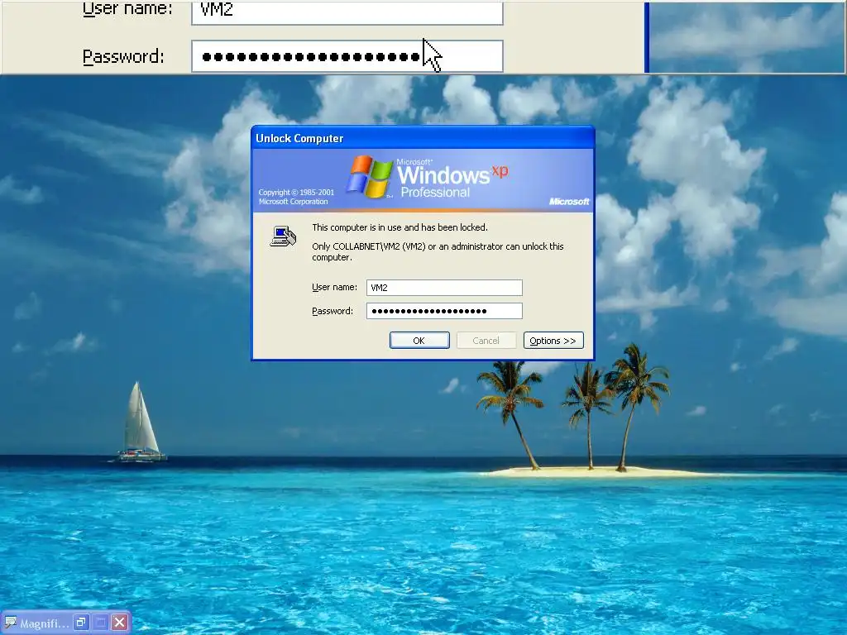Click the magnified Password field at top
The height and width of the screenshot is (635, 847).
click(x=347, y=56)
